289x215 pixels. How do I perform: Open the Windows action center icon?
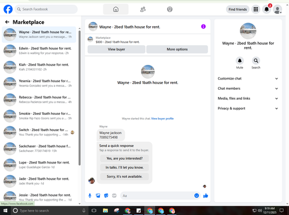281,210
